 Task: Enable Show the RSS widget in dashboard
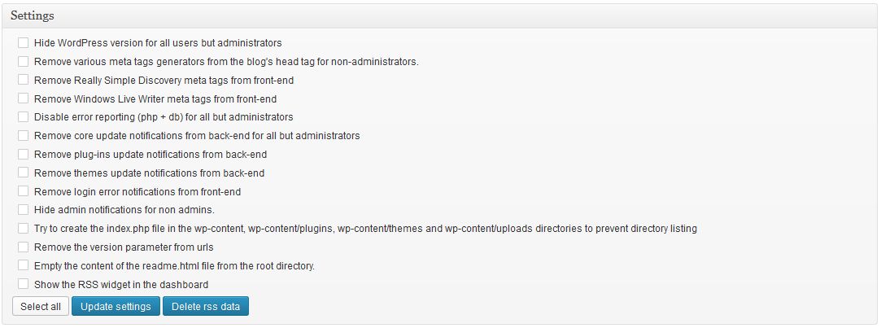click(x=23, y=284)
